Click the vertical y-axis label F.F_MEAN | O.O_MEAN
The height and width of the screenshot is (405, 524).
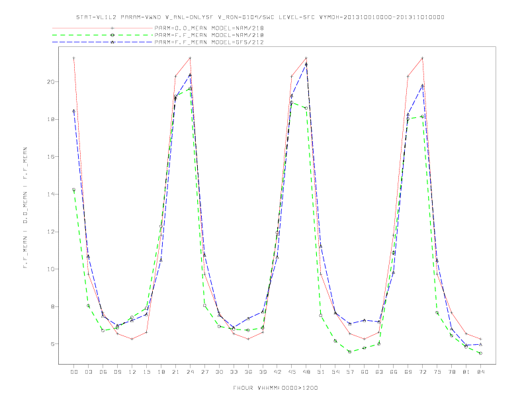pos(25,208)
